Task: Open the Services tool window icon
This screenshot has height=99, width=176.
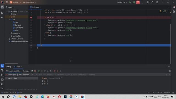Action: [2, 75]
